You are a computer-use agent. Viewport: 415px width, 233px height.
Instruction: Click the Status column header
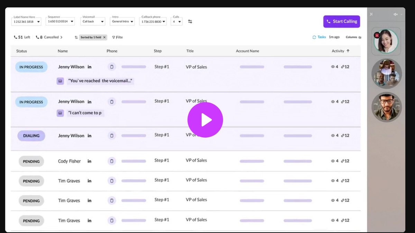click(x=21, y=51)
